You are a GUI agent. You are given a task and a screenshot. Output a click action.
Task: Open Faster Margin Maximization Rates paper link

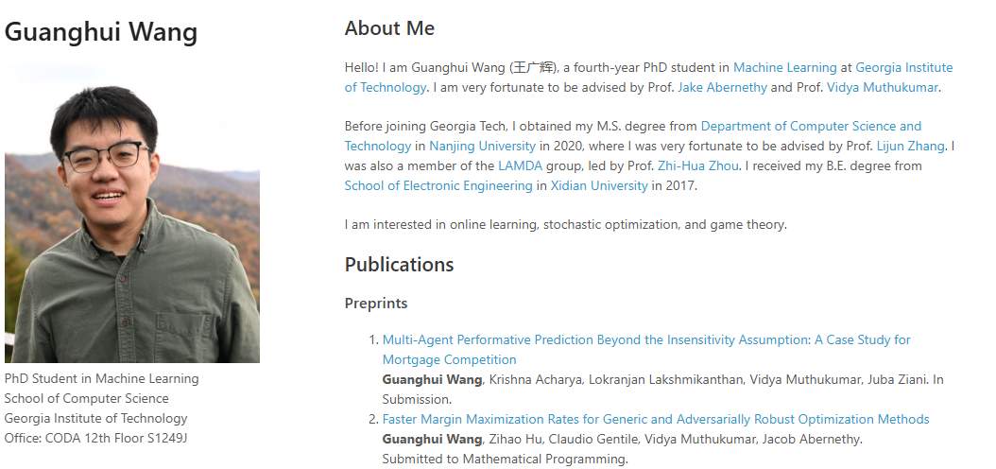tap(656, 420)
